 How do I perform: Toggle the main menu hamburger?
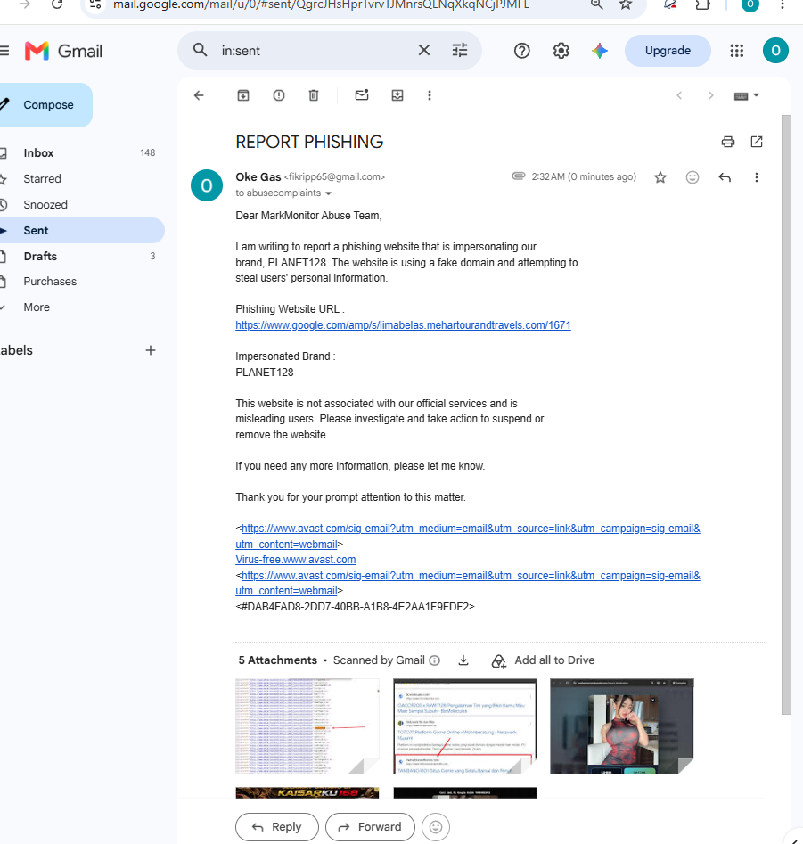(4, 51)
